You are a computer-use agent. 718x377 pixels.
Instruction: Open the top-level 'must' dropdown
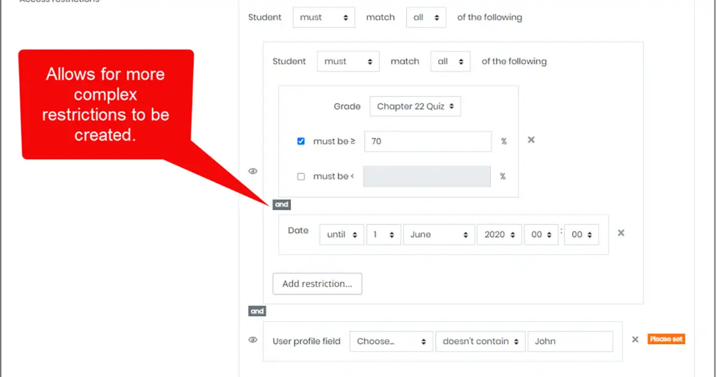pos(324,17)
